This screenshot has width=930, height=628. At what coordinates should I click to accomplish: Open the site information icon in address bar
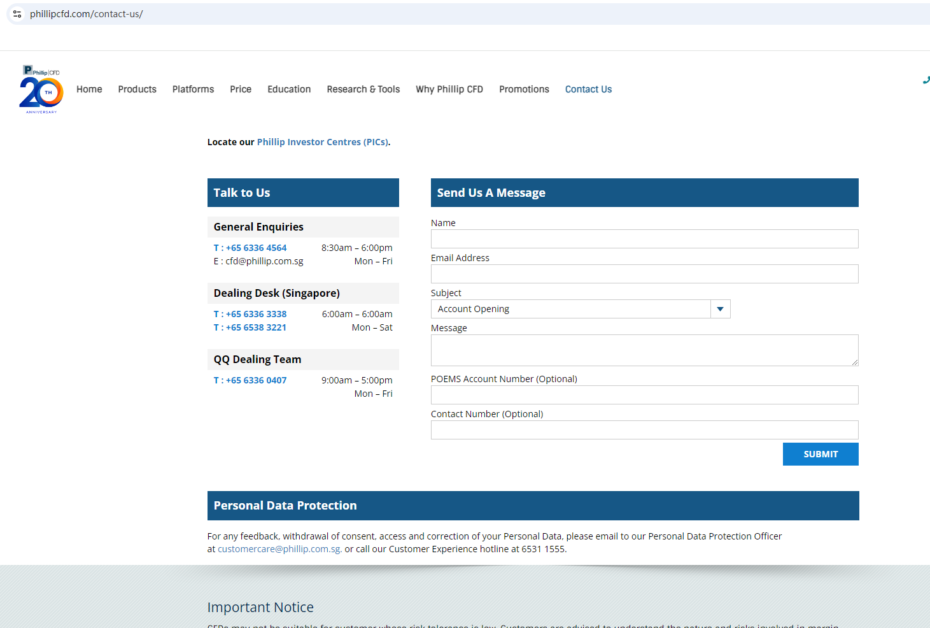click(x=17, y=14)
